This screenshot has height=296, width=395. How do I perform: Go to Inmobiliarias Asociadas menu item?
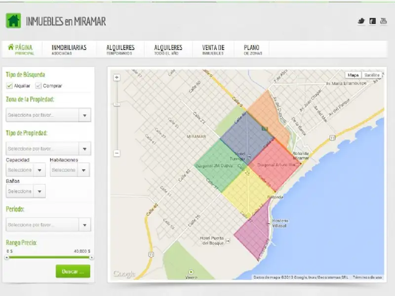click(69, 49)
